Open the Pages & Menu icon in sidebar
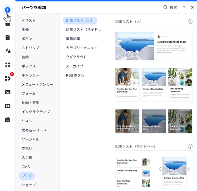The image size is (197, 191). [x=8, y=37]
